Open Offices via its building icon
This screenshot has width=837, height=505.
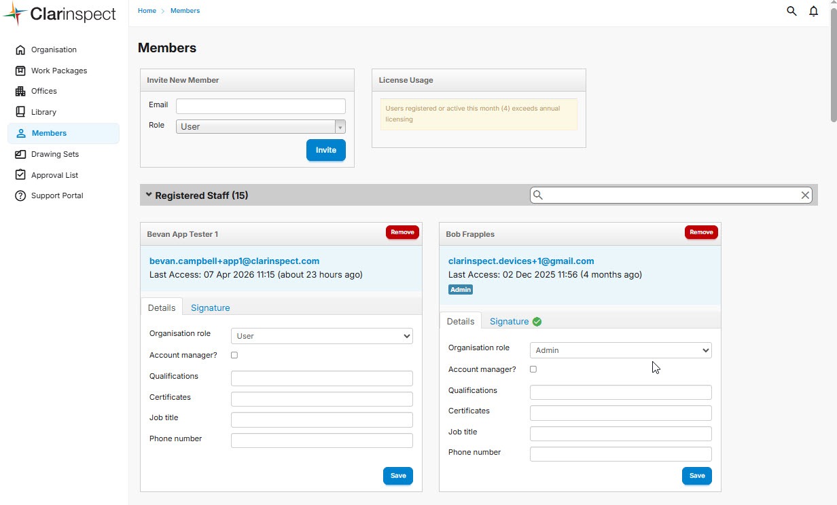[20, 92]
